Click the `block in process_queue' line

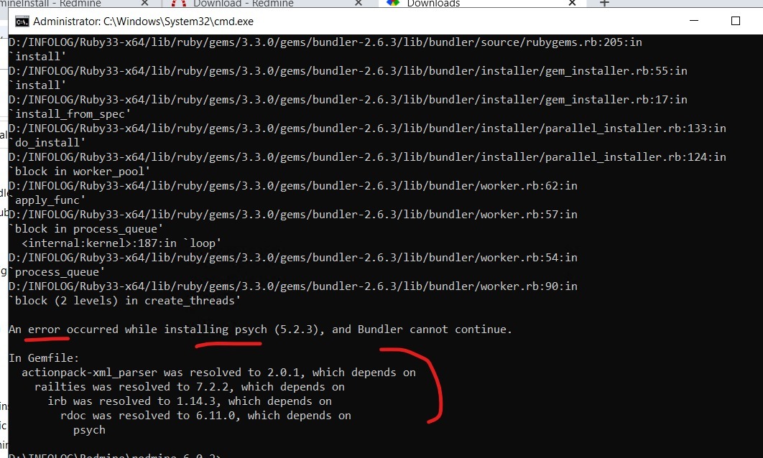[85, 228]
